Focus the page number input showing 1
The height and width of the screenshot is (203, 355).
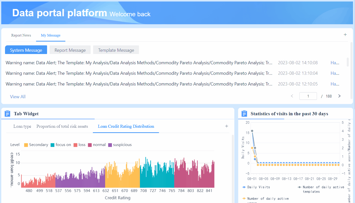[x=308, y=96]
